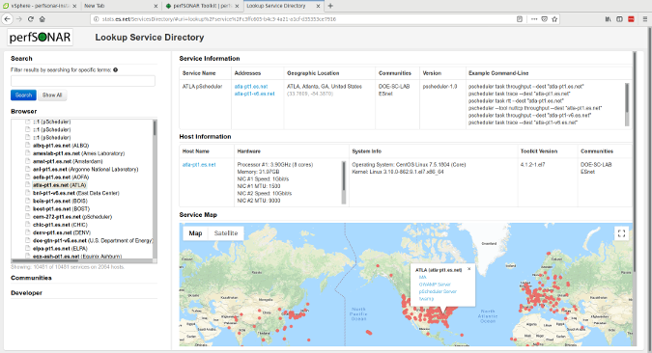Select bost-pt1.es.net (BOST) tree item
652x353 pixels.
tap(61, 209)
